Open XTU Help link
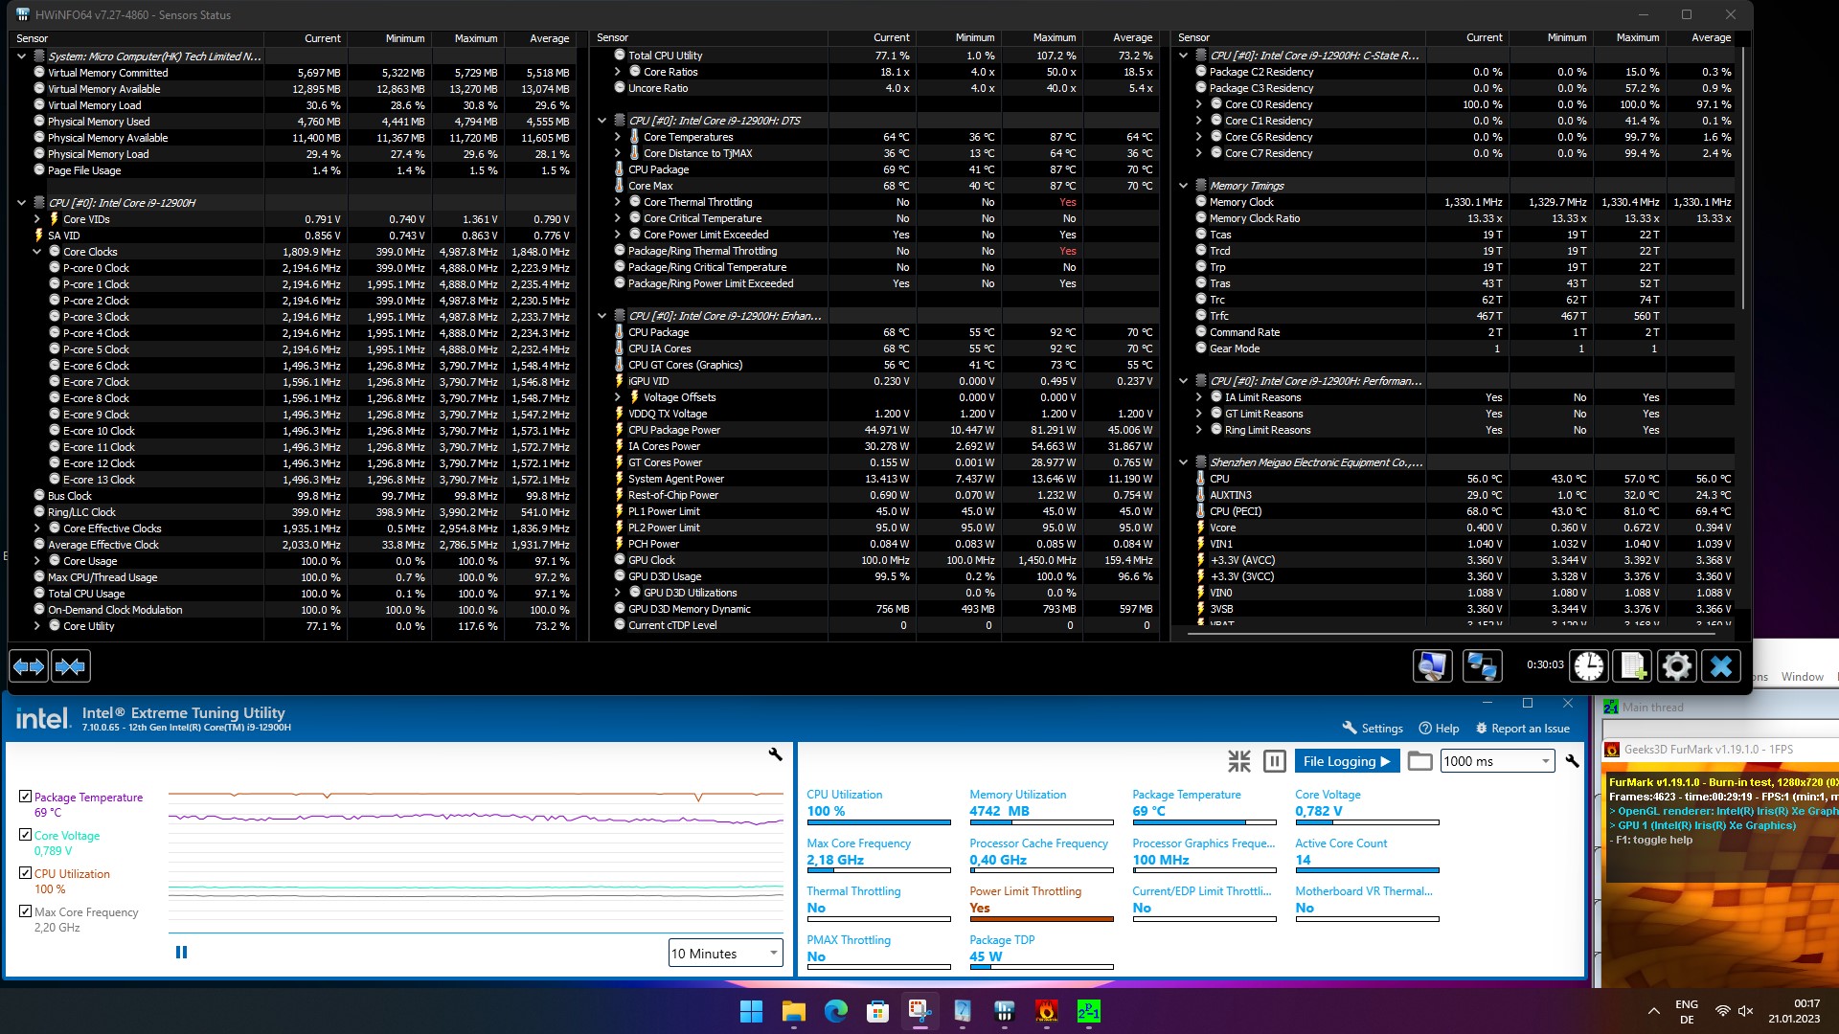 [1439, 729]
